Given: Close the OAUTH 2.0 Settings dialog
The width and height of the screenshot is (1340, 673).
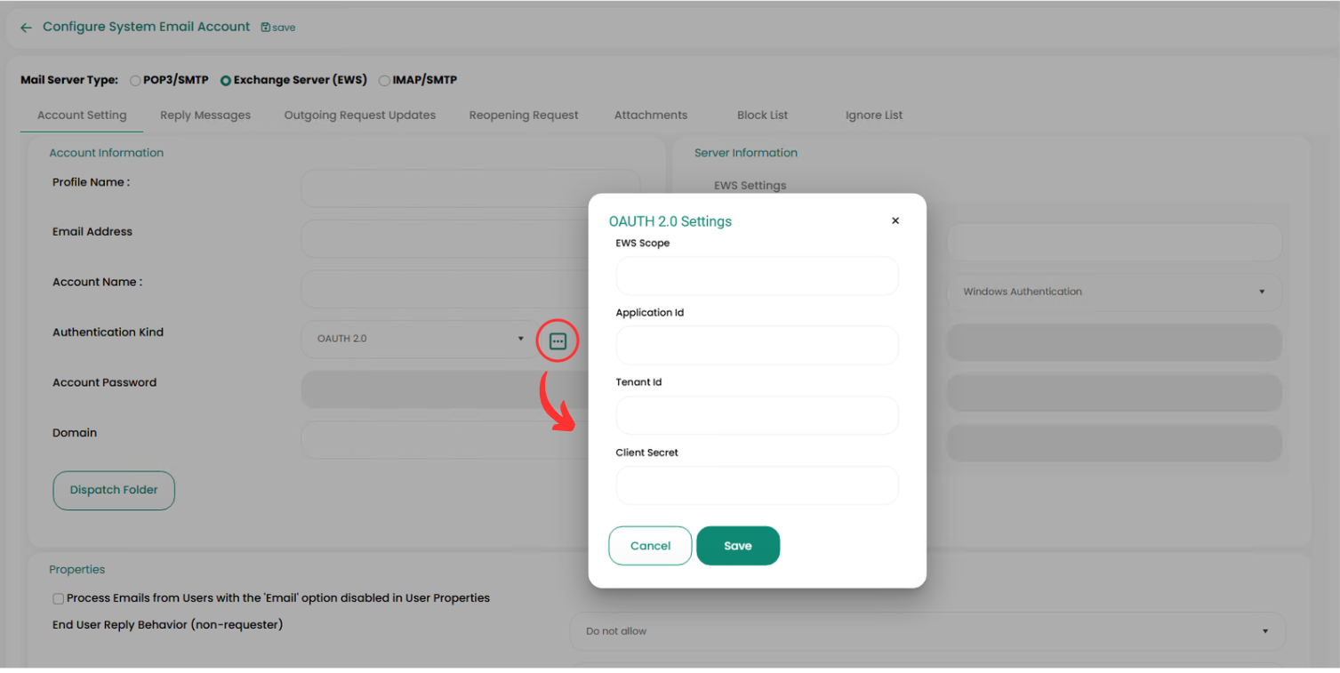Looking at the screenshot, I should pyautogui.click(x=895, y=220).
